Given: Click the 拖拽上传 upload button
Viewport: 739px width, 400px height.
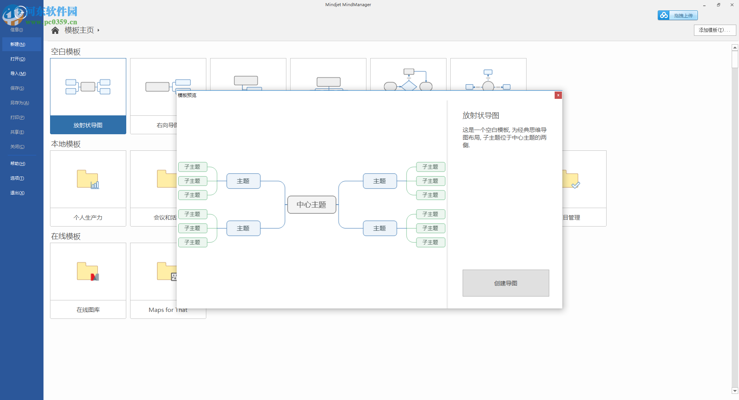Looking at the screenshot, I should coord(684,15).
